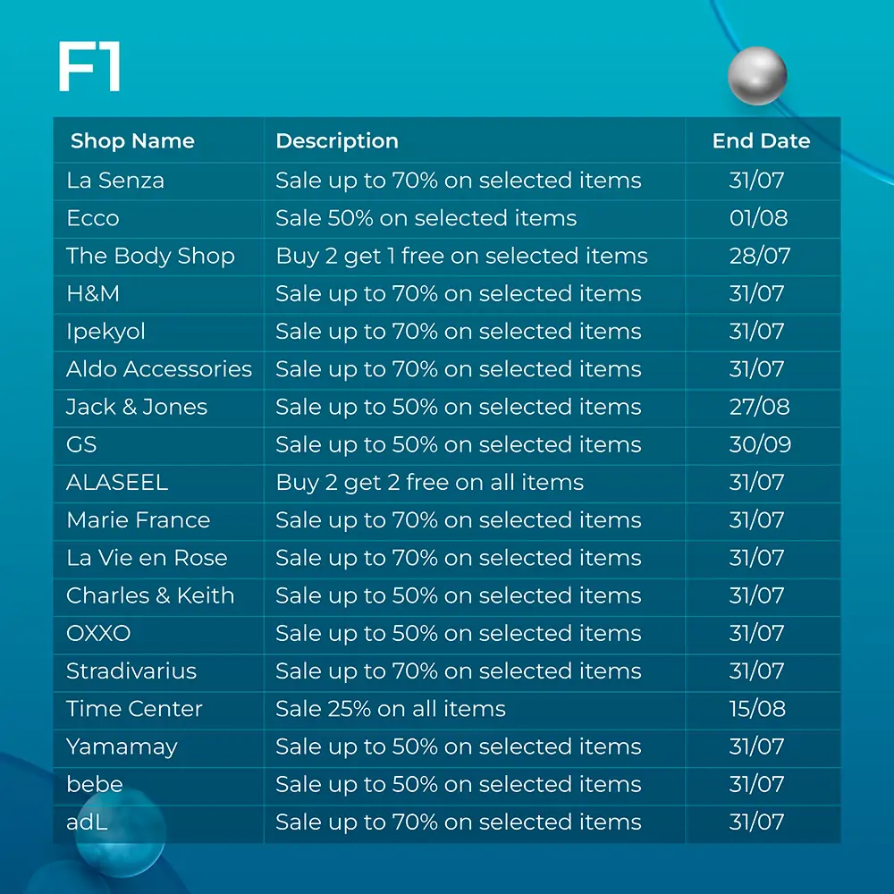Click the F1 floor logo

[x=89, y=66]
